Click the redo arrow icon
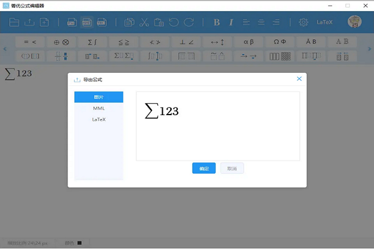 (189, 22)
